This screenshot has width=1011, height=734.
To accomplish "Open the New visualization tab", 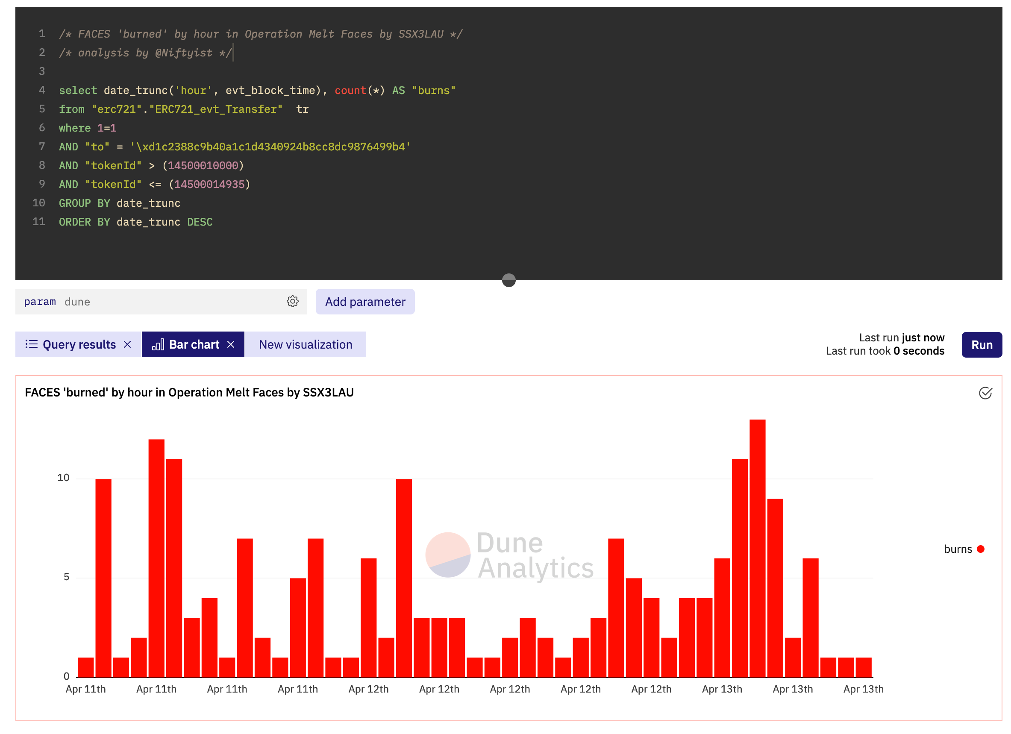I will 306,344.
